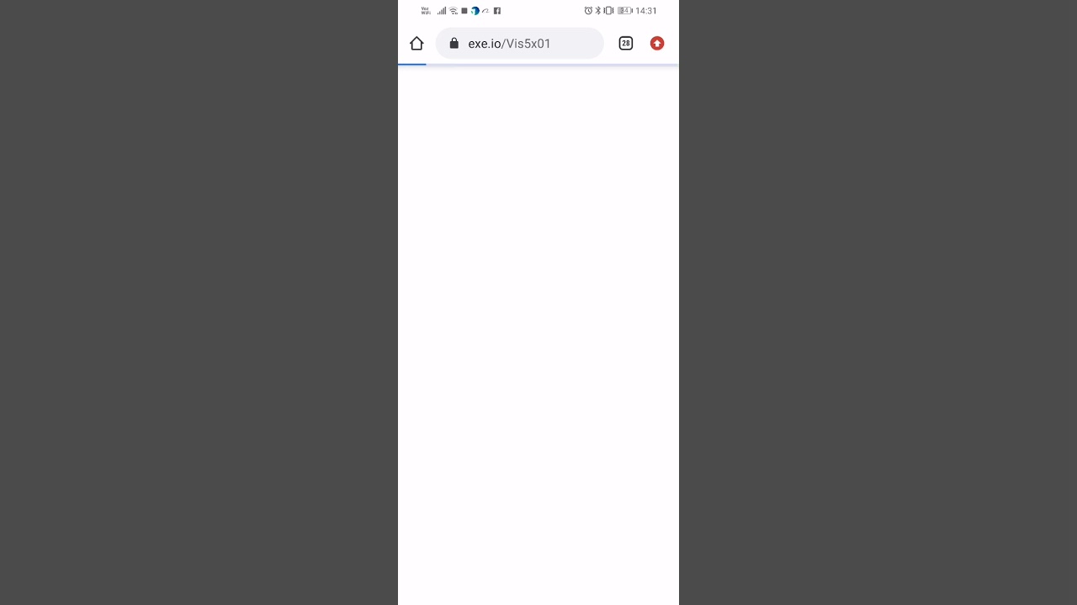The image size is (1077, 605).
Task: Tap the 14:31 clock in status bar
Action: point(646,11)
